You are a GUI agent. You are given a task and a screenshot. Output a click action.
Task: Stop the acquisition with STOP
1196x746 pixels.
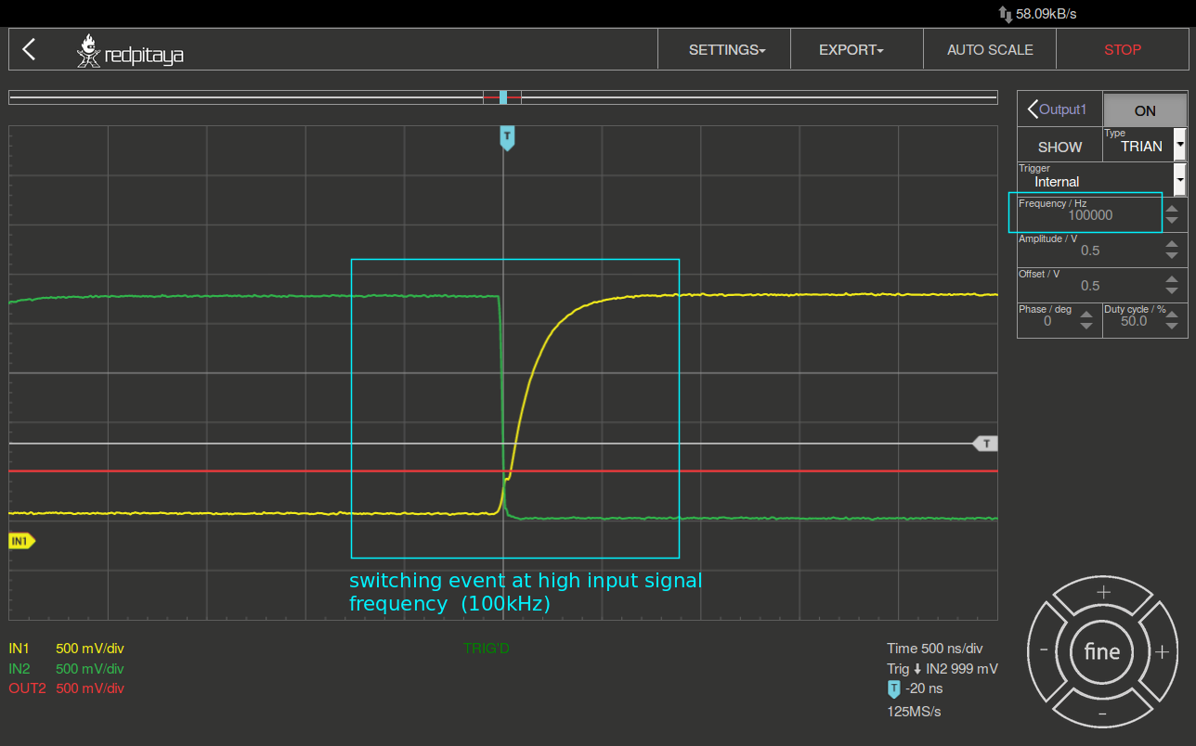point(1123,49)
